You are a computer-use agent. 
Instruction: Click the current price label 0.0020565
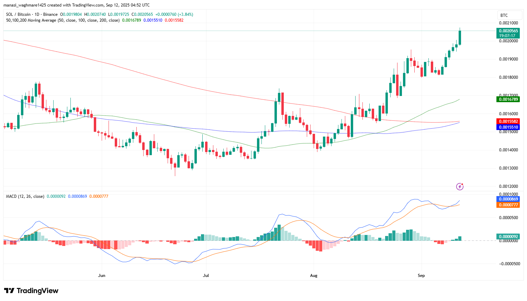tap(508, 31)
